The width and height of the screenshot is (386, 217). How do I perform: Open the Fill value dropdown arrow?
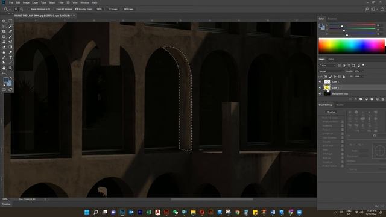tap(362, 77)
